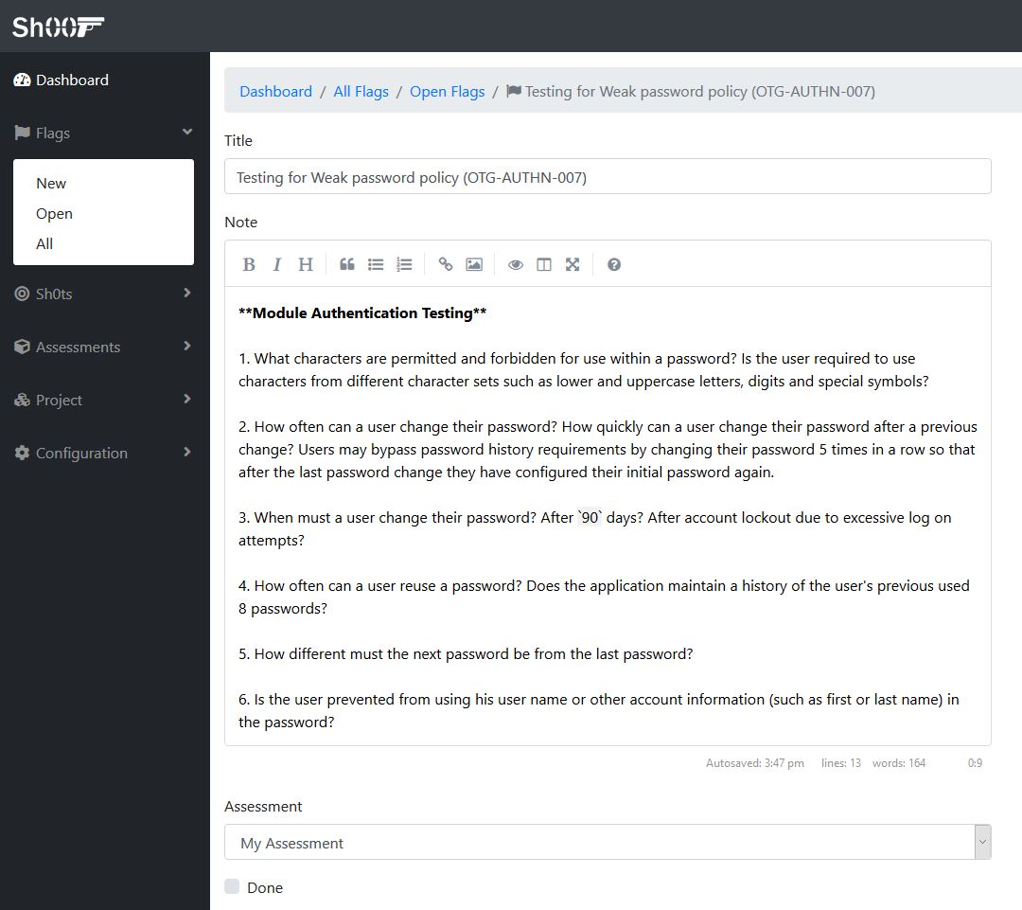
Task: Toggle side-by-side editor view
Action: pyautogui.click(x=543, y=264)
